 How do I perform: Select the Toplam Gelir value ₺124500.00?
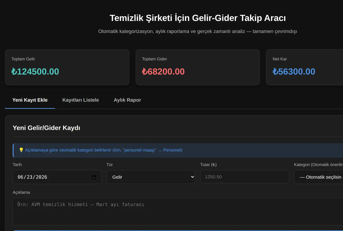pyautogui.click(x=35, y=71)
